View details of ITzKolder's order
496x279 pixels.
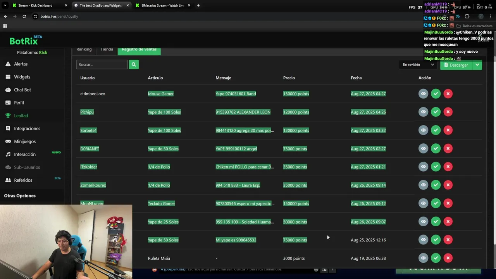point(423,167)
